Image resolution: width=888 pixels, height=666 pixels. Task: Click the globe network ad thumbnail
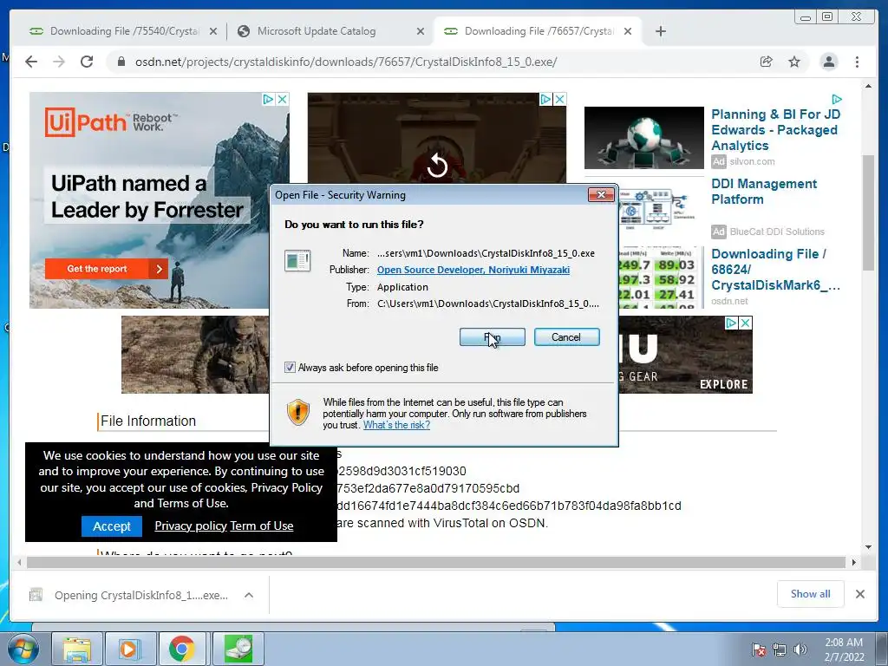tap(644, 138)
